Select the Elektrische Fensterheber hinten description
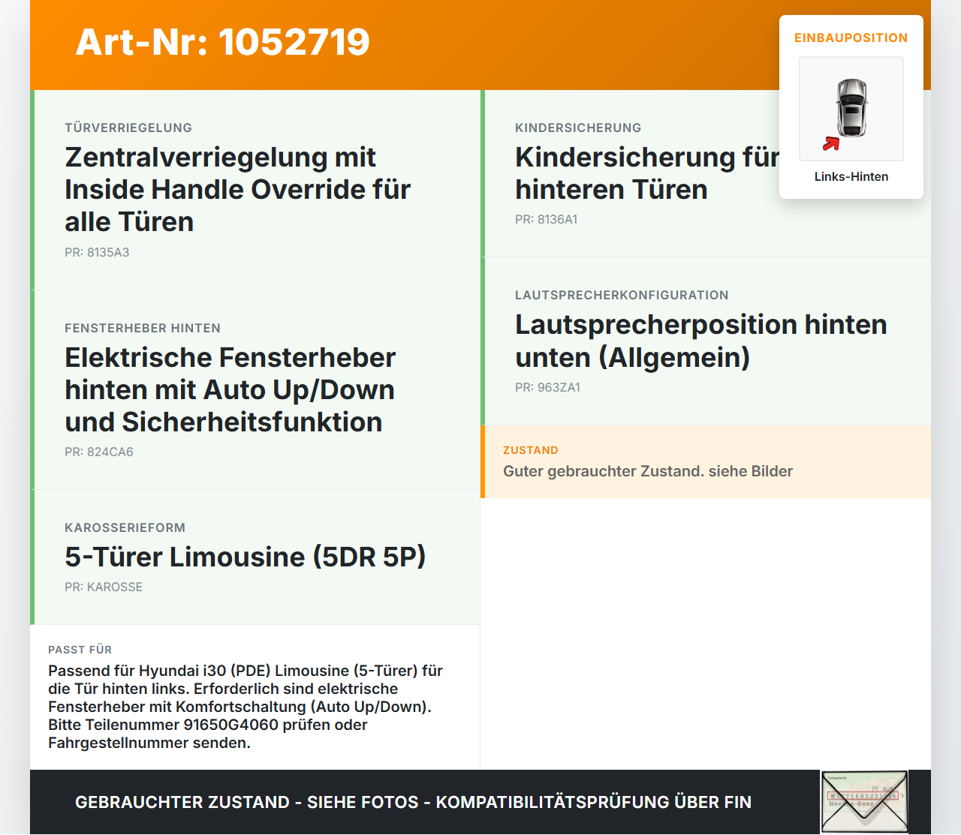Viewport: 961px width, 835px height. [230, 389]
